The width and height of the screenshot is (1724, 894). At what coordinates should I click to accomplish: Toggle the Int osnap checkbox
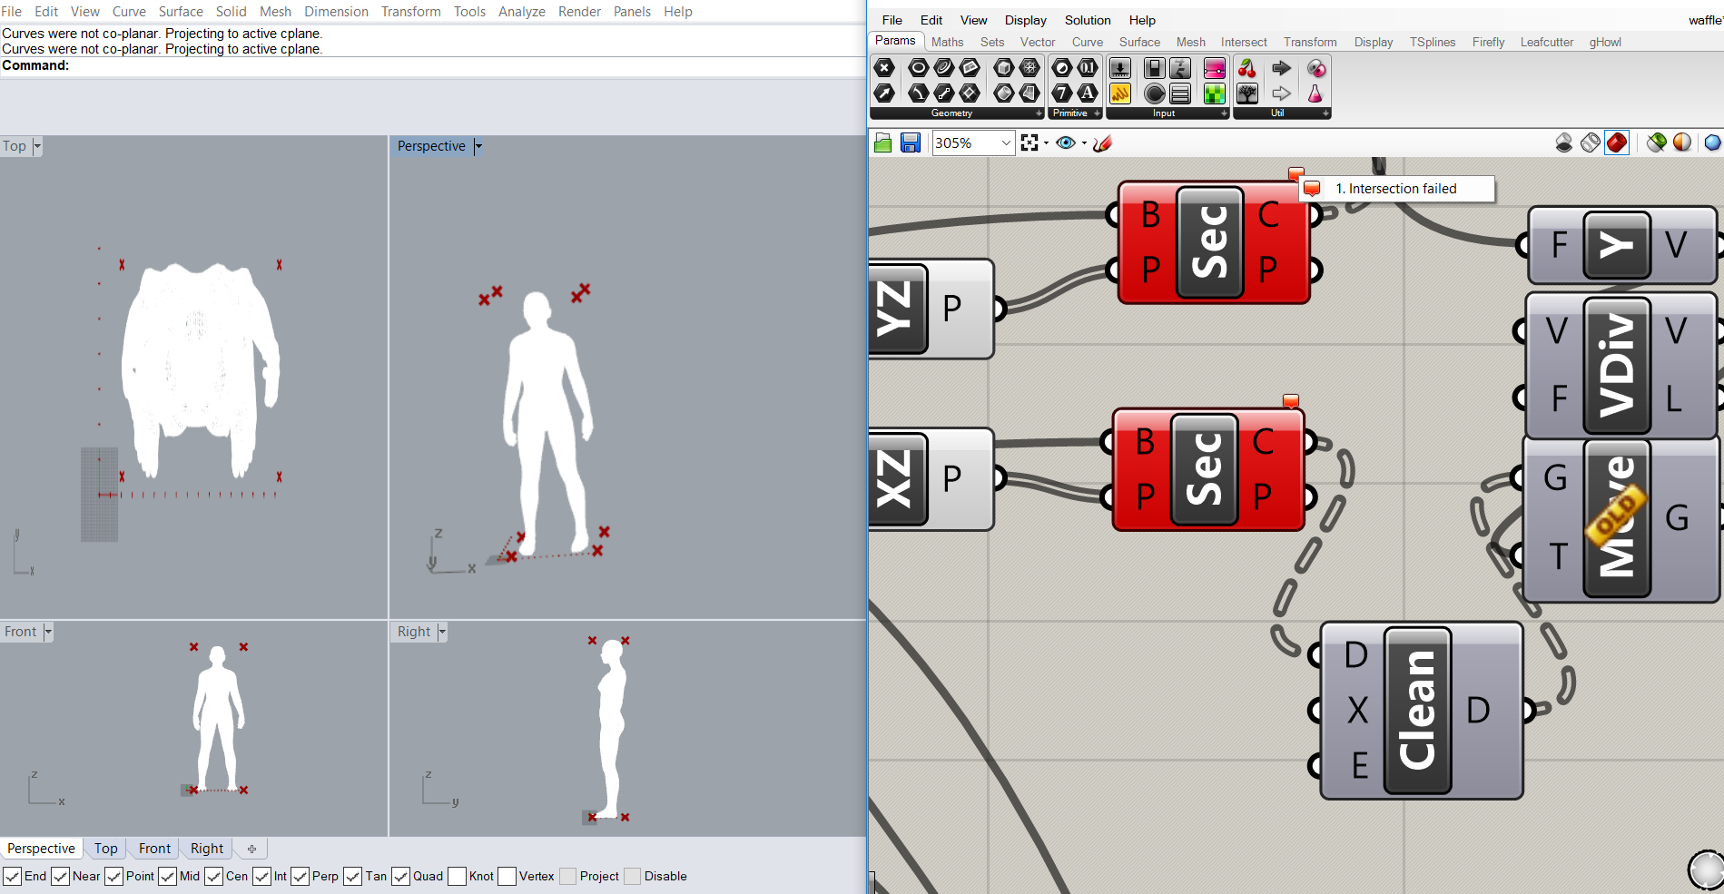pos(262,876)
